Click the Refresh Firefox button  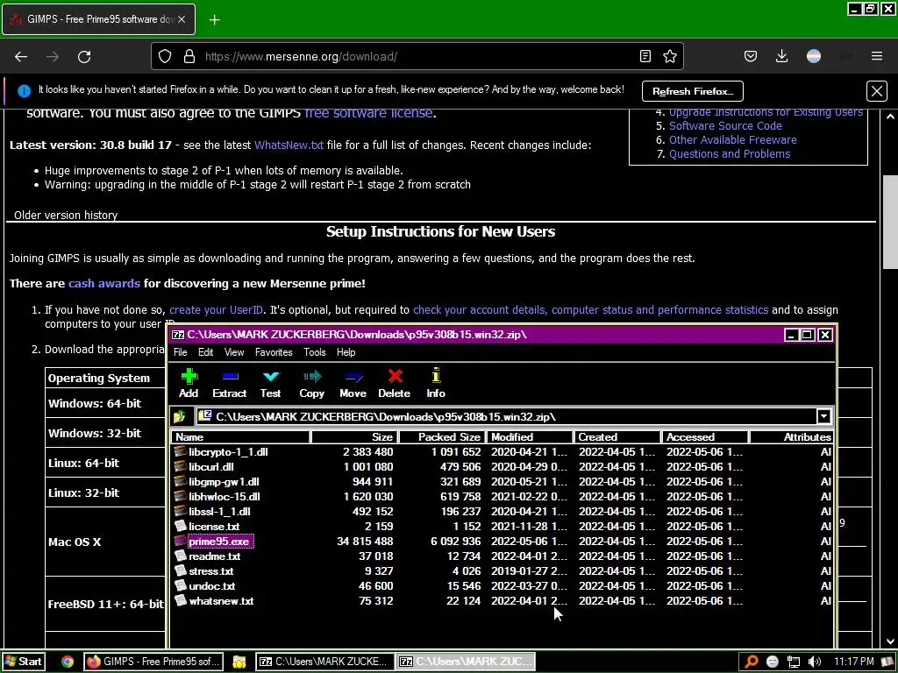pos(693,91)
